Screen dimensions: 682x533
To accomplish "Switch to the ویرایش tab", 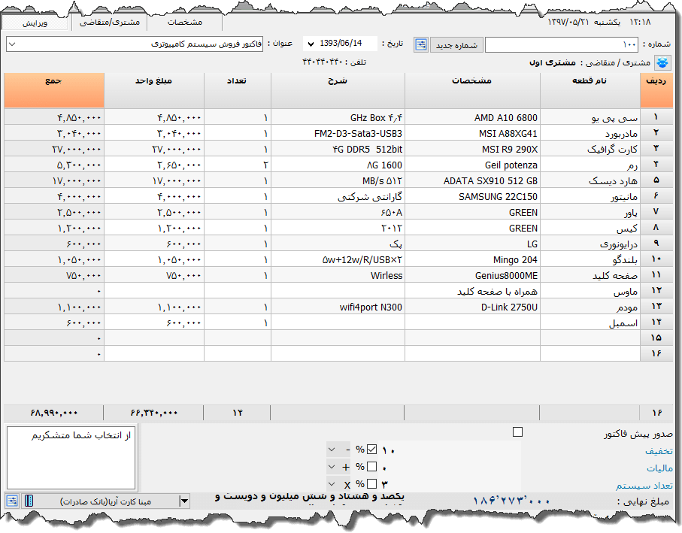I will pos(35,23).
